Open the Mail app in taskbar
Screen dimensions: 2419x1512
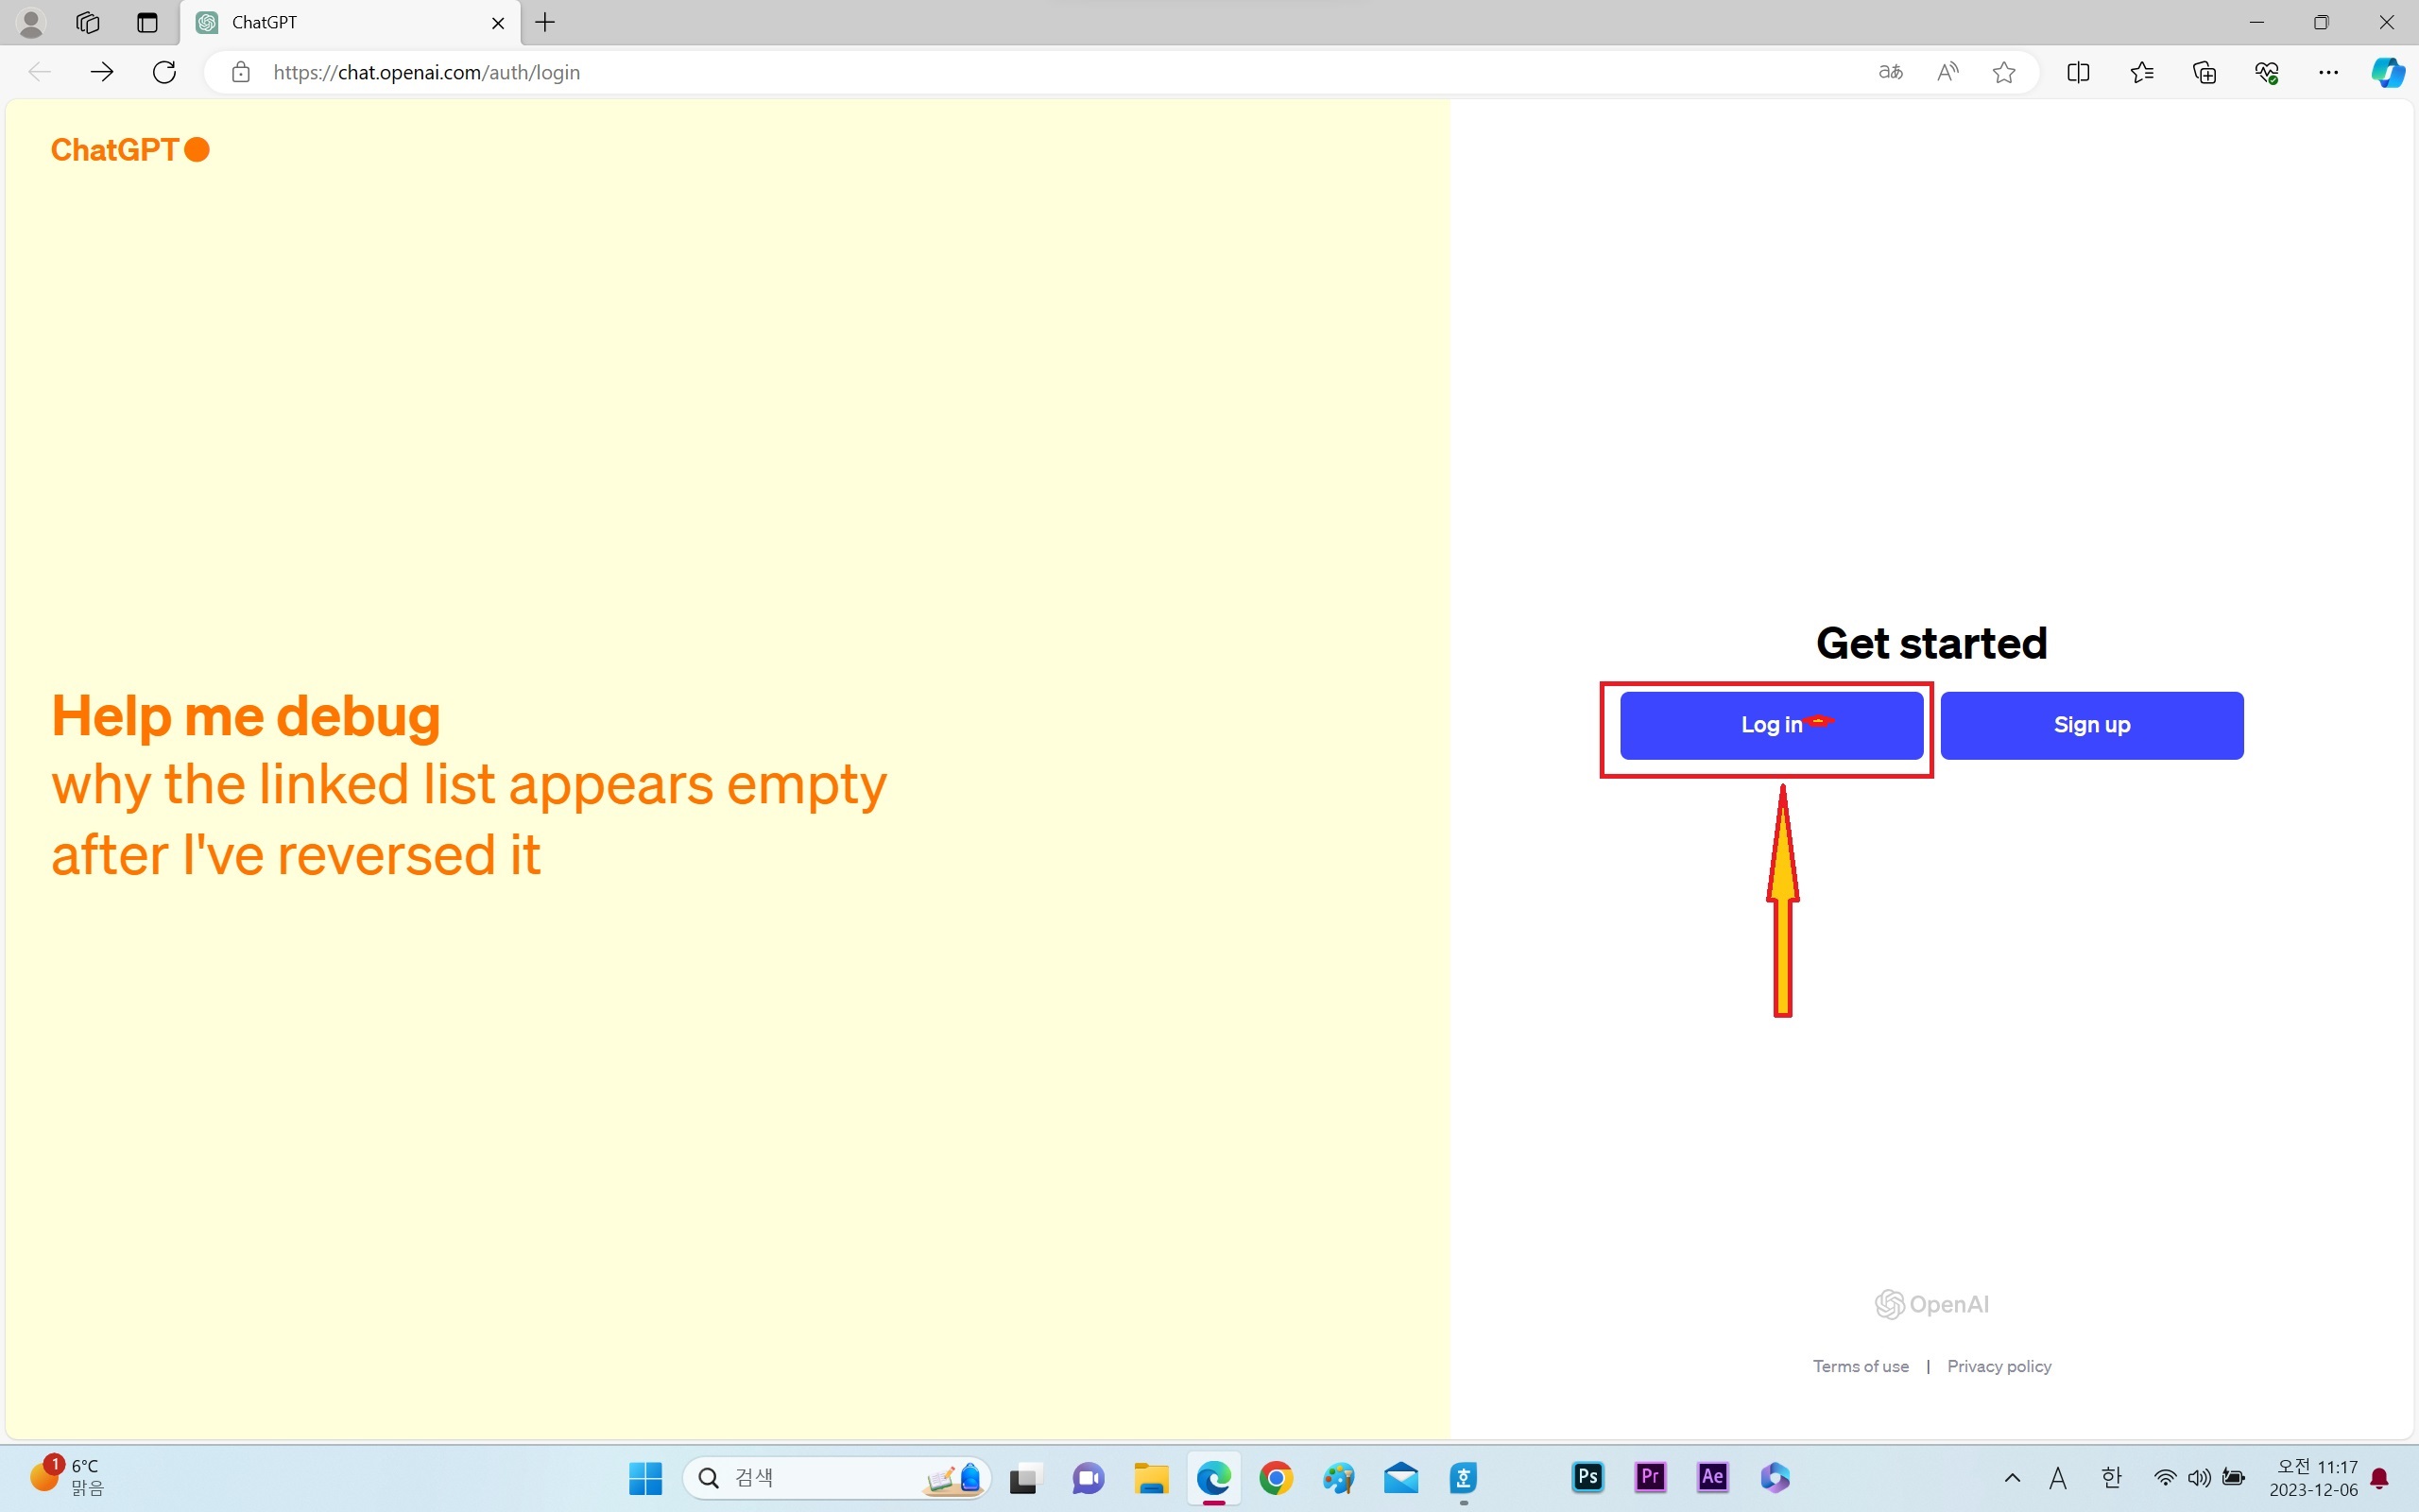[1400, 1477]
